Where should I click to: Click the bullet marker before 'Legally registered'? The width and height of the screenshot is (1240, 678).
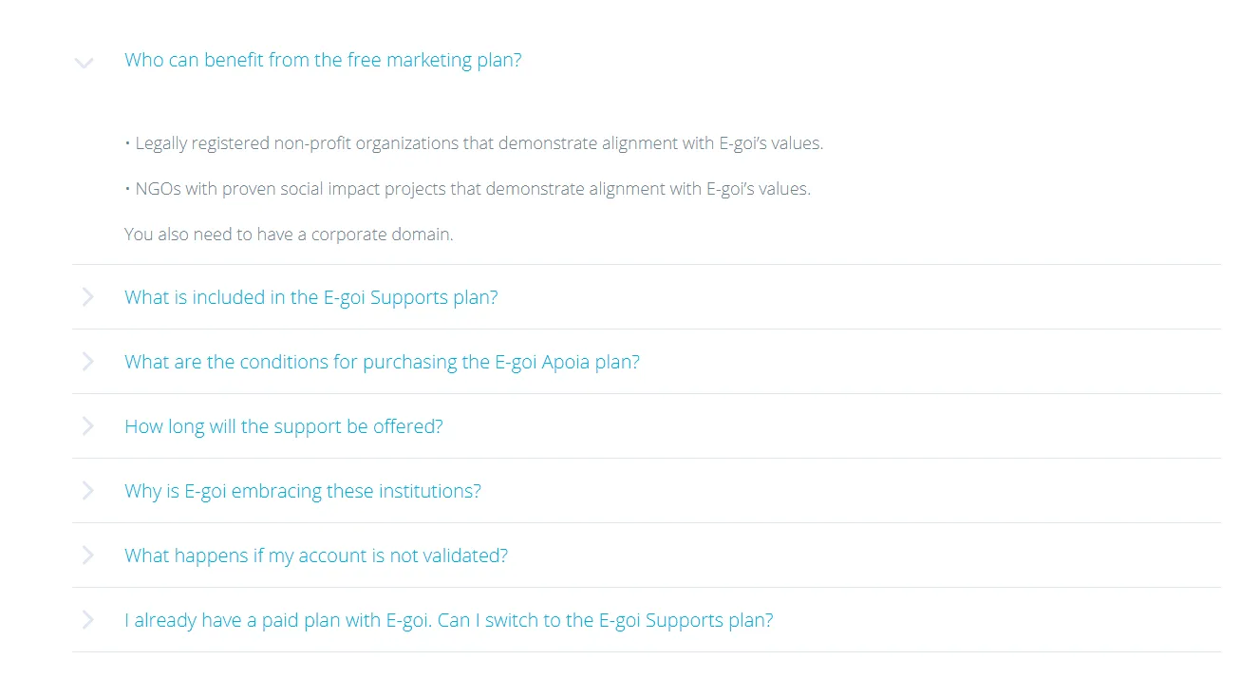127,143
